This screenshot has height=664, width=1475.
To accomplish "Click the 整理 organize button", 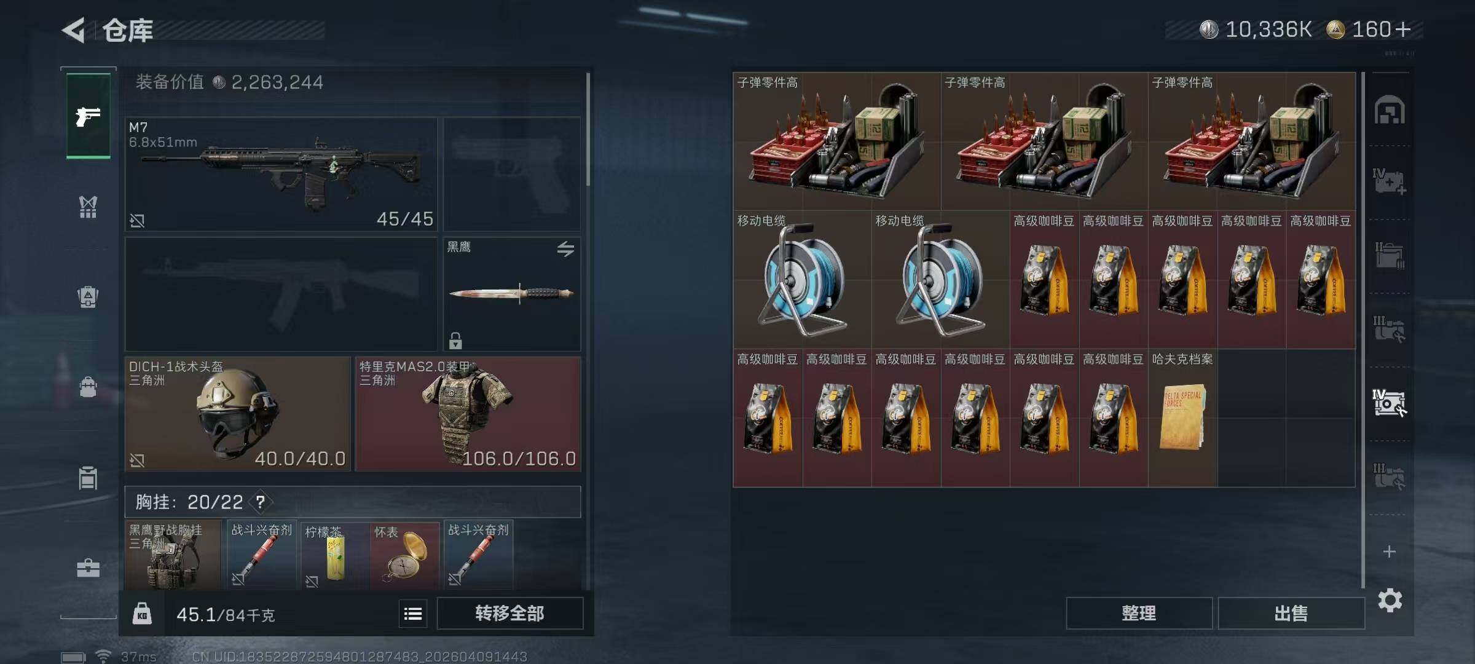I will (1139, 614).
